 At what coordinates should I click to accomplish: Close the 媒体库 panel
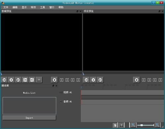point(56,86)
